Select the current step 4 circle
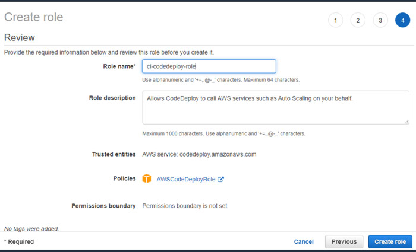The height and width of the screenshot is (252, 416). click(x=402, y=20)
